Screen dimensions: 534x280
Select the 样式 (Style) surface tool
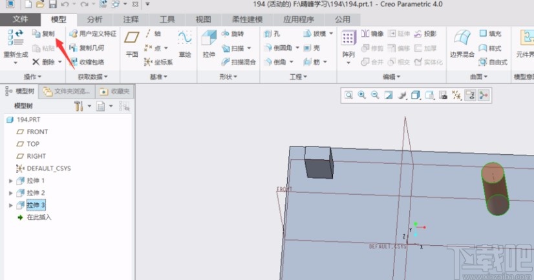pos(490,48)
